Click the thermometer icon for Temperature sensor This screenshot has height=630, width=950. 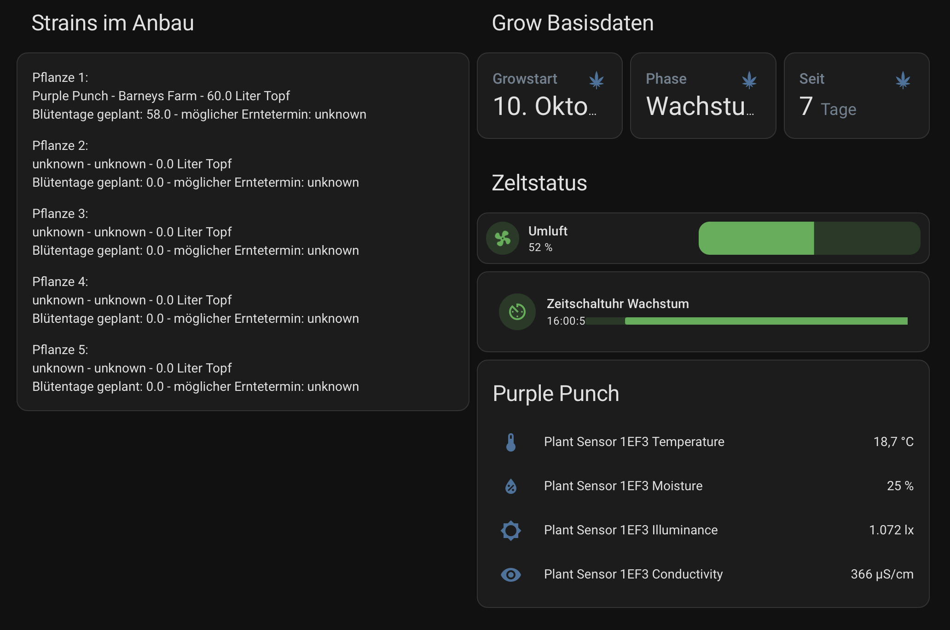[511, 442]
